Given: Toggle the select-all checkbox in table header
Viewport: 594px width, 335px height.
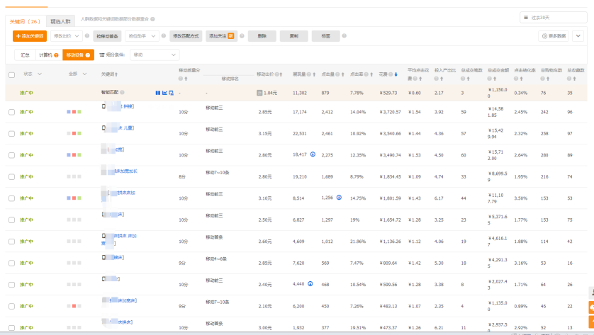Looking at the screenshot, I should [x=11, y=74].
